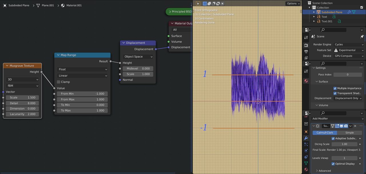Open the Render properties tab icon
The image size is (366, 174).
click(306, 45)
